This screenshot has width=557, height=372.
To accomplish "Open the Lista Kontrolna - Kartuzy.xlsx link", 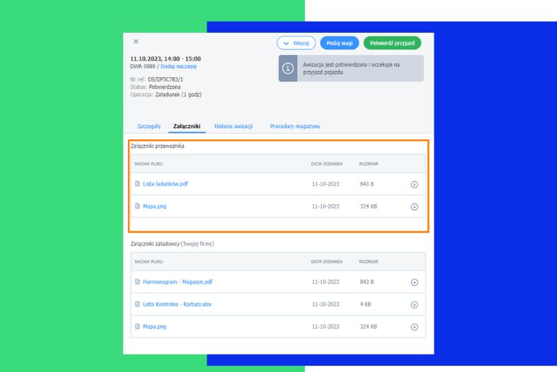I will coord(178,304).
